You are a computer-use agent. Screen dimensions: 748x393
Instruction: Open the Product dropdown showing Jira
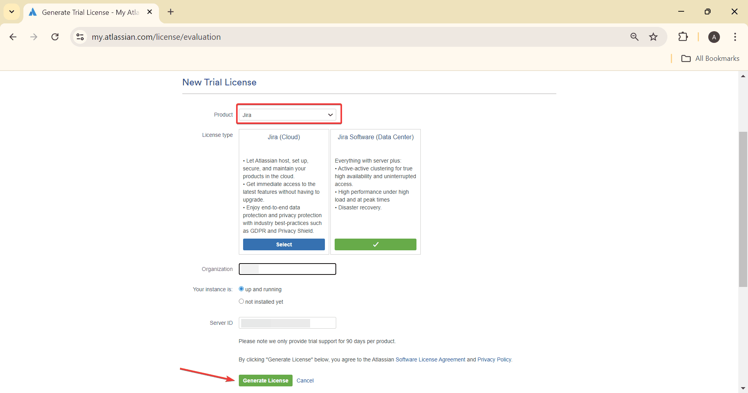tap(288, 115)
